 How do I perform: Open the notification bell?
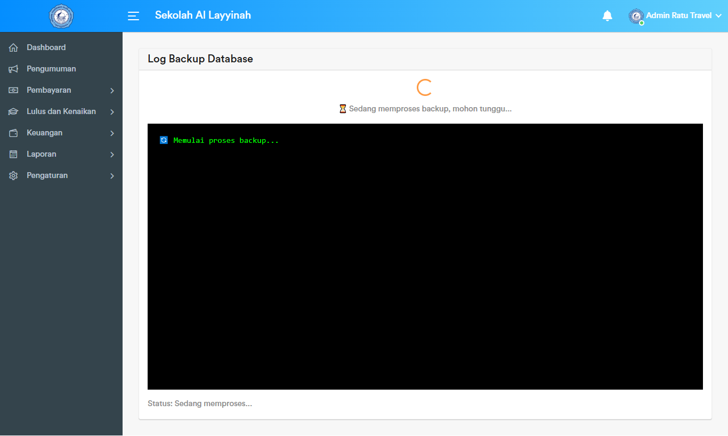pos(607,15)
